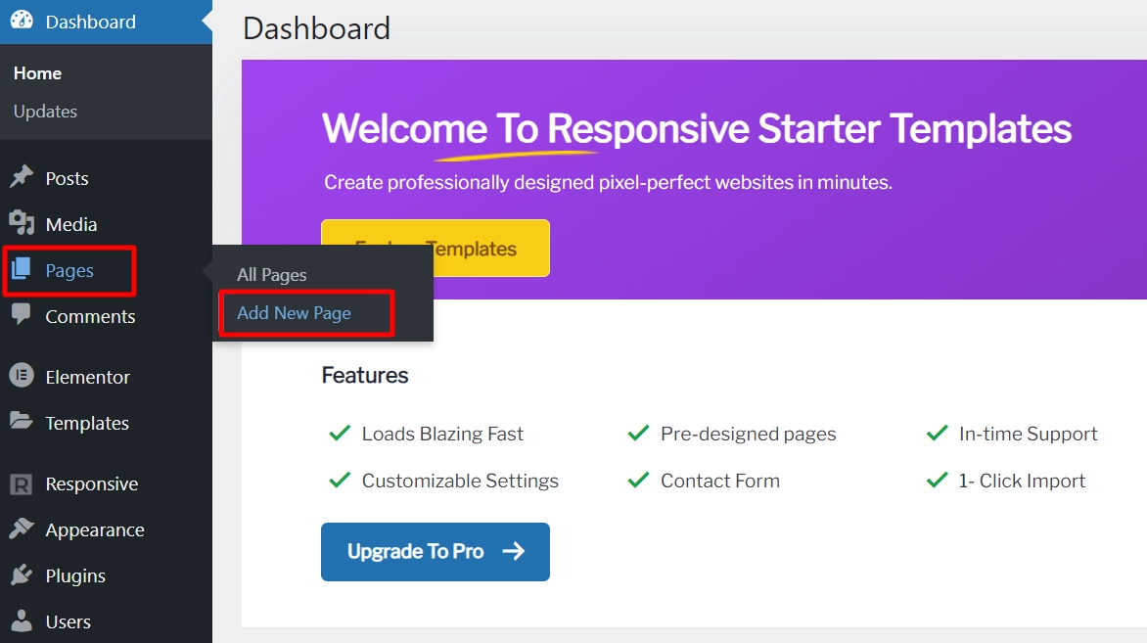This screenshot has height=643, width=1147.
Task: Click the Loads Blazing Fast text
Action: [x=442, y=434]
